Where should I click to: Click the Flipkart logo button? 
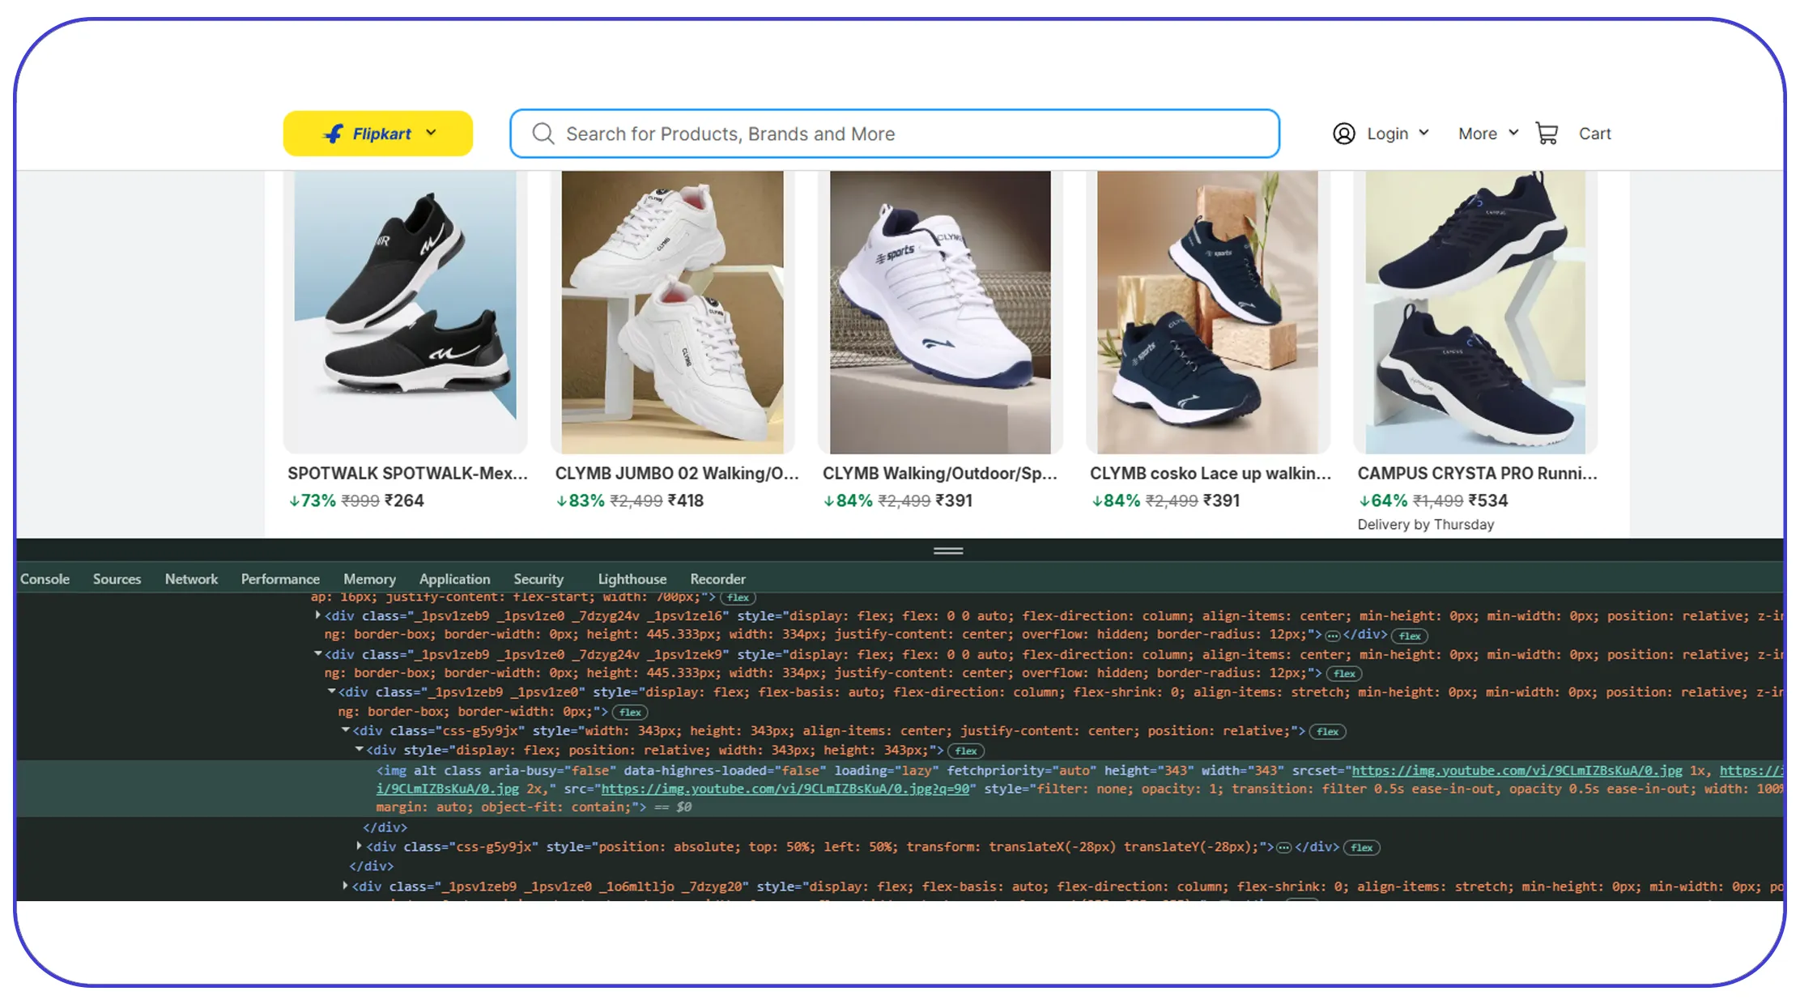point(377,134)
